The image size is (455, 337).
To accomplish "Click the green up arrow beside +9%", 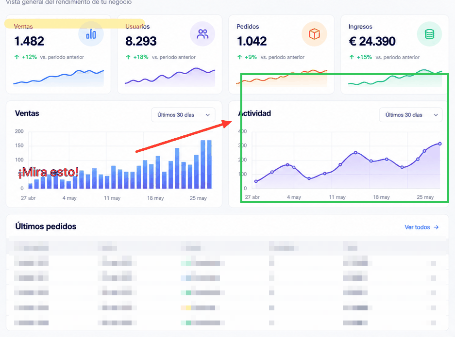I will pos(239,57).
